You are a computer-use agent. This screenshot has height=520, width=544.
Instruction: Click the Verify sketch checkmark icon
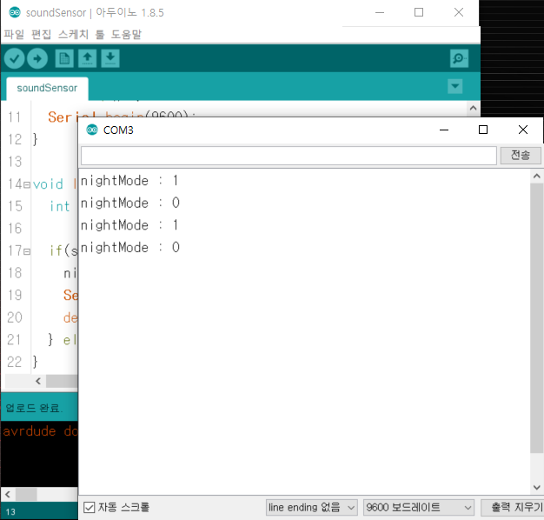tap(14, 58)
